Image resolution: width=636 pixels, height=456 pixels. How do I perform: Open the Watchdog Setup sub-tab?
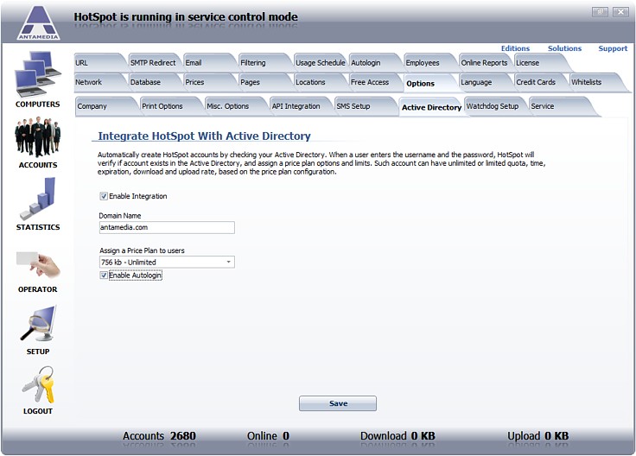click(494, 106)
